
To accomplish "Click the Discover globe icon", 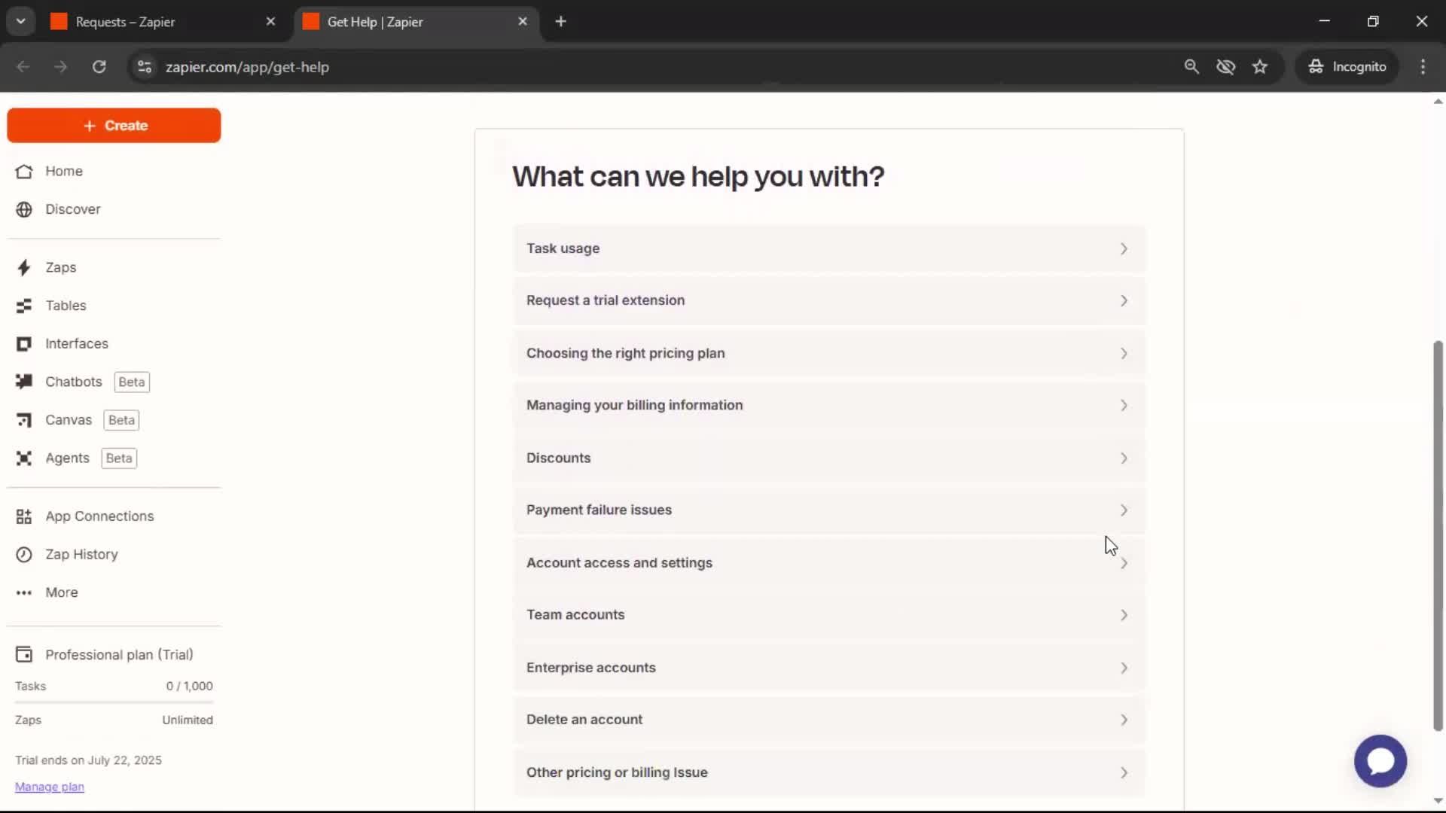I will (x=24, y=209).
